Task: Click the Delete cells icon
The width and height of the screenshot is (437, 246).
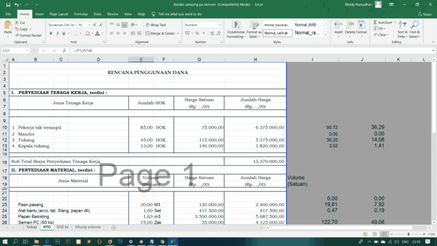Action: point(349,27)
